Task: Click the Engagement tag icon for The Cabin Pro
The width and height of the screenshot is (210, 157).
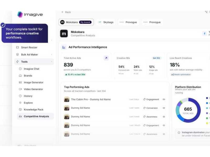Action: coord(144,99)
